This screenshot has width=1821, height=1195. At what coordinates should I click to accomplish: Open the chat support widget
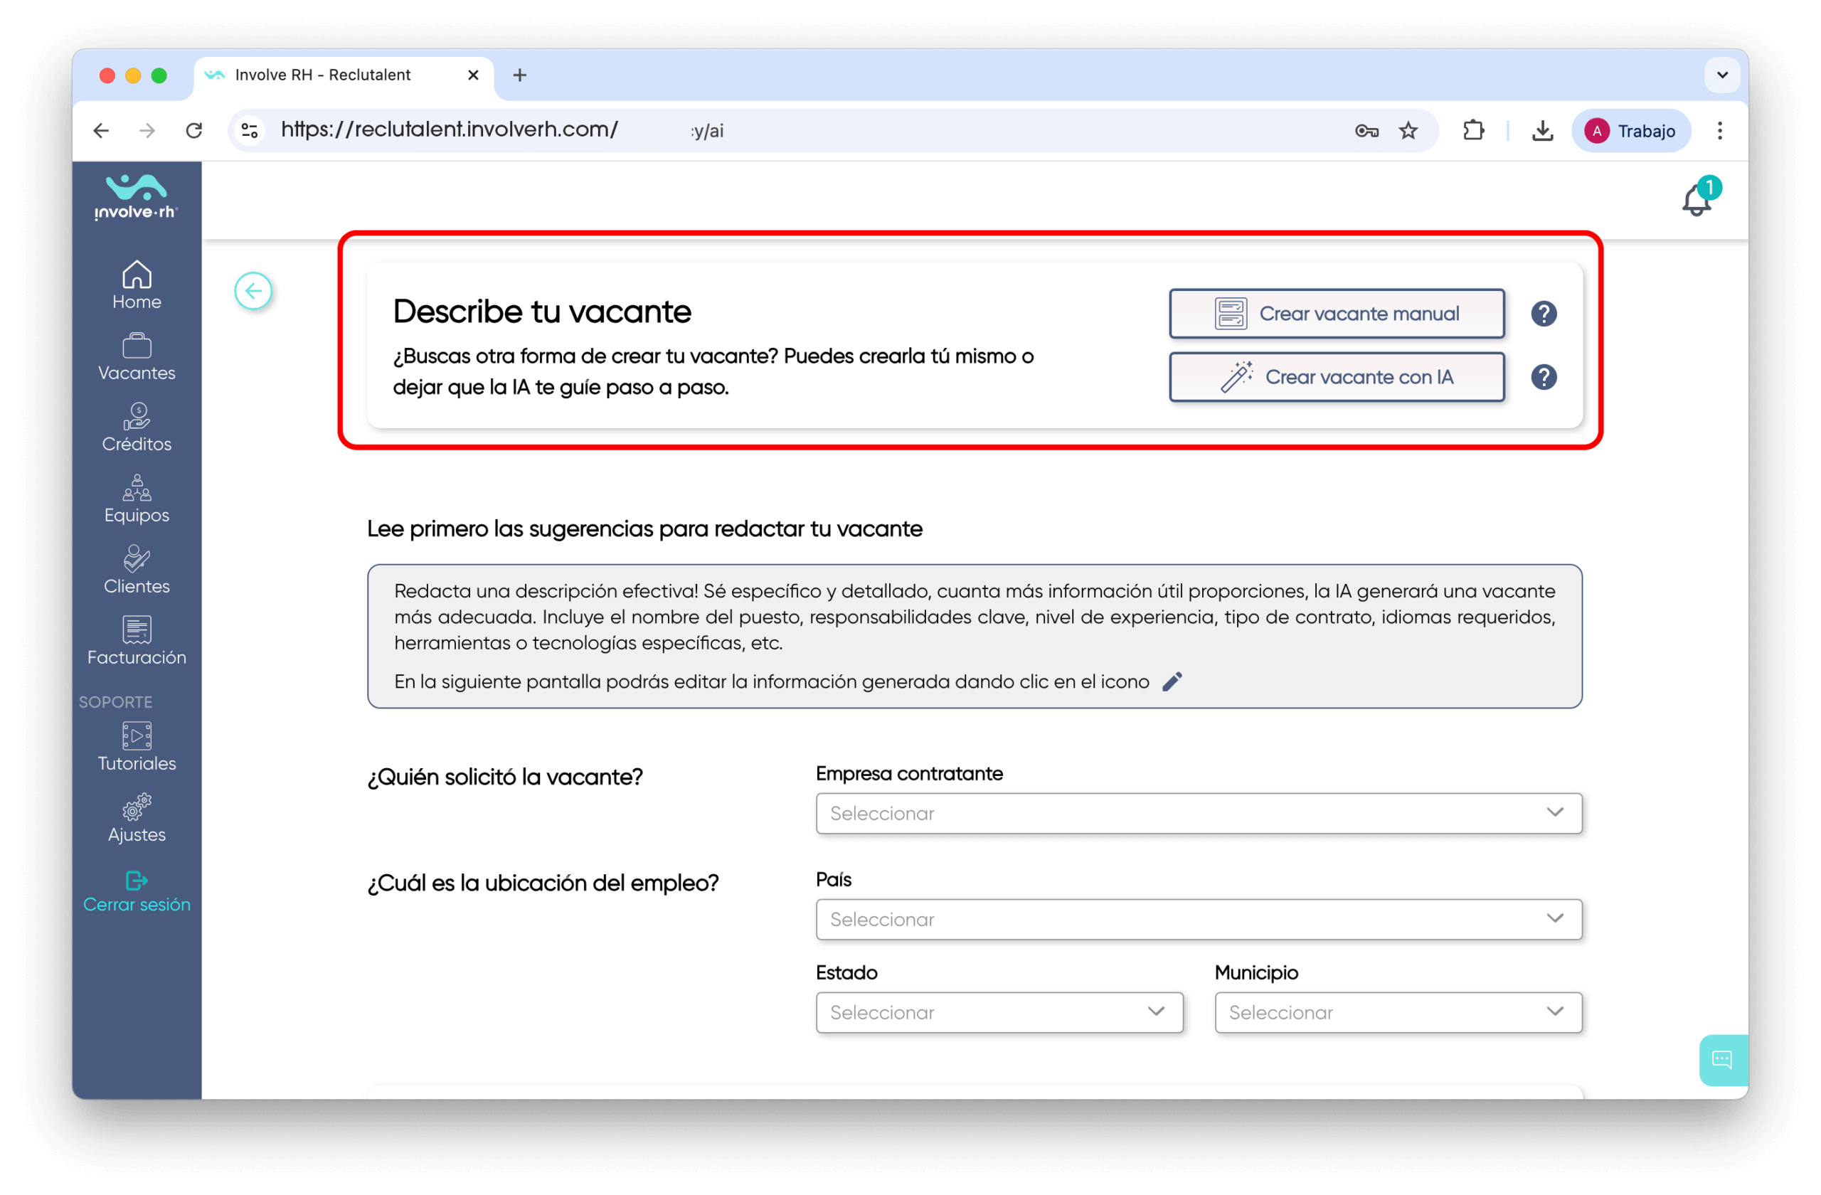(x=1721, y=1060)
